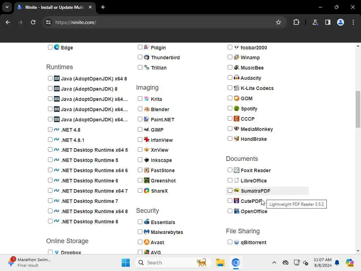Click the foobar2000 label
Viewport: 361px width, 271px height.
coord(254,48)
